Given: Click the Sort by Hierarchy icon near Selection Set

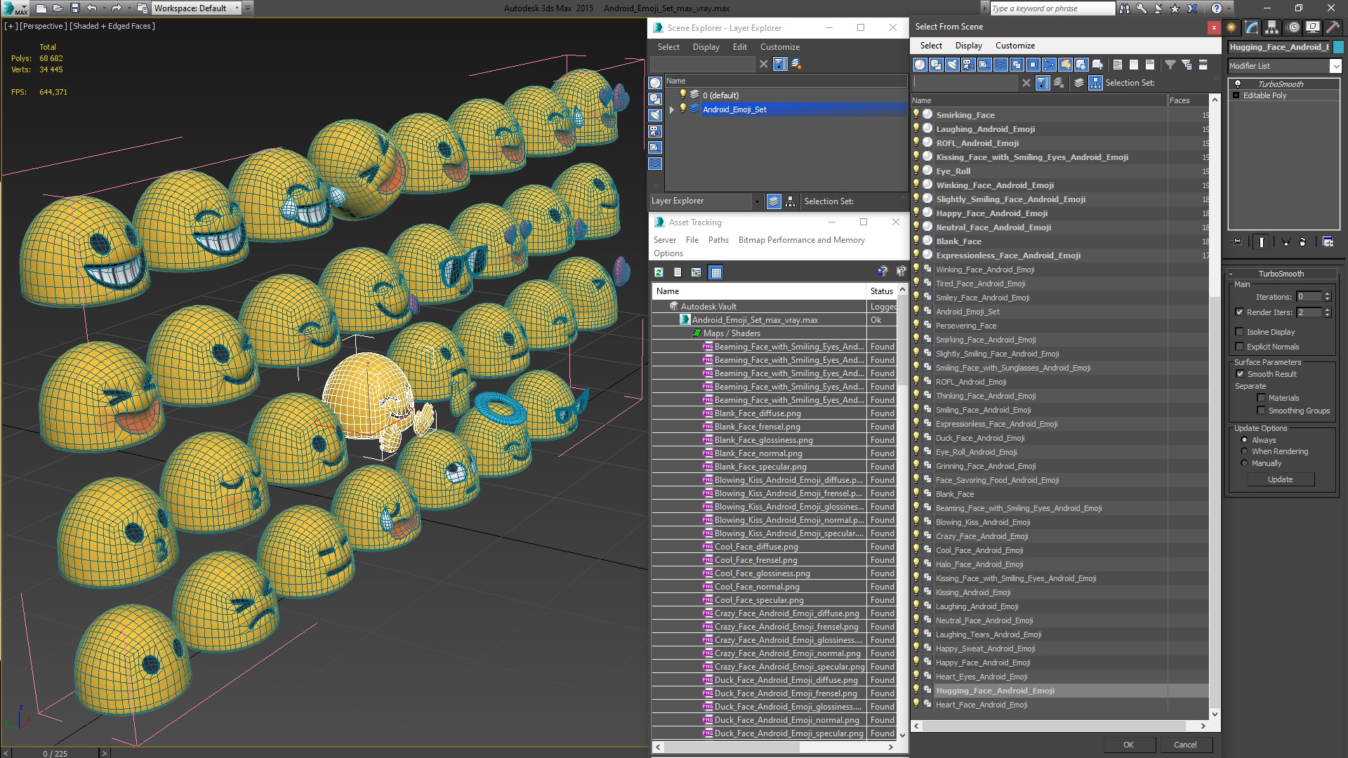Looking at the screenshot, I should 1095,83.
